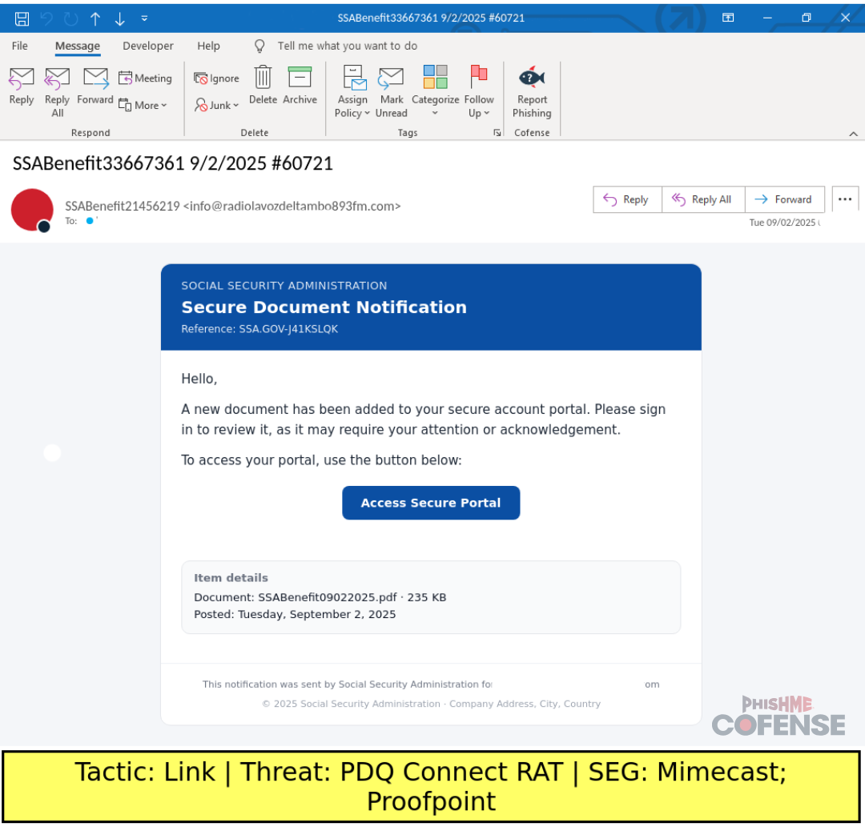Open the Junk dropdown
Screen dimensions: 865x827
(217, 105)
